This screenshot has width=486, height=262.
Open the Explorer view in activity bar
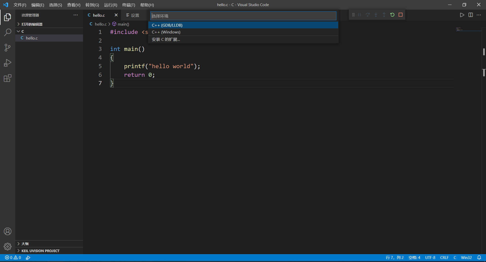click(x=8, y=17)
